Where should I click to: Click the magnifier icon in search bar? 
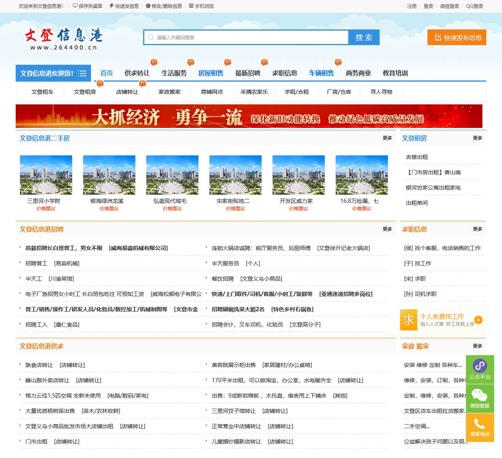151,37
